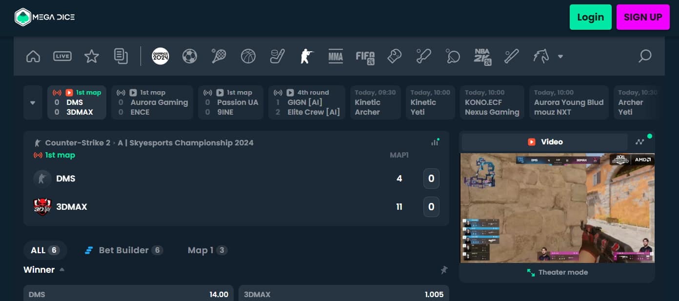The image size is (679, 301).
Task: Select the Olympics 2024 icon
Action: pyautogui.click(x=160, y=57)
